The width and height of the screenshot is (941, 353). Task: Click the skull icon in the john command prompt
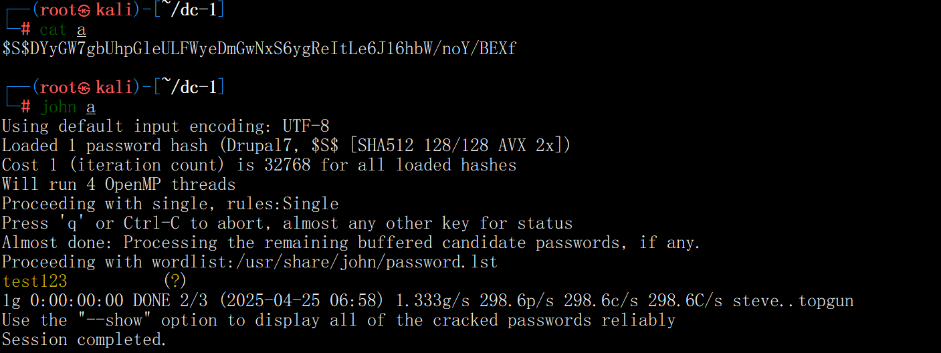(84, 88)
